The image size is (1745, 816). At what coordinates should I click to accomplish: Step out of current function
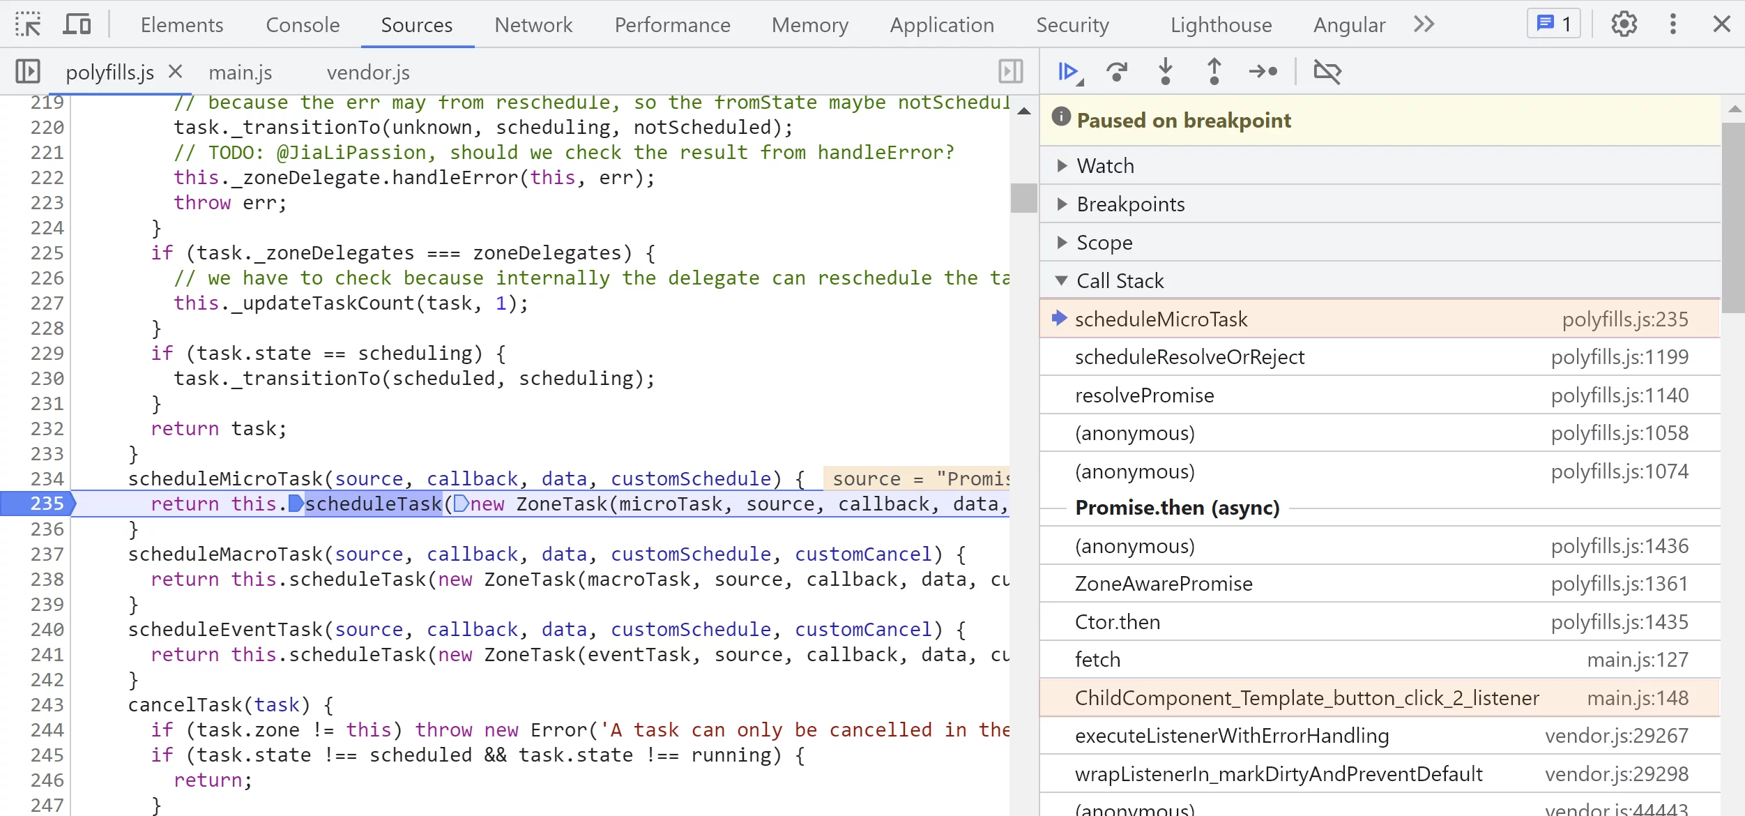tap(1214, 72)
